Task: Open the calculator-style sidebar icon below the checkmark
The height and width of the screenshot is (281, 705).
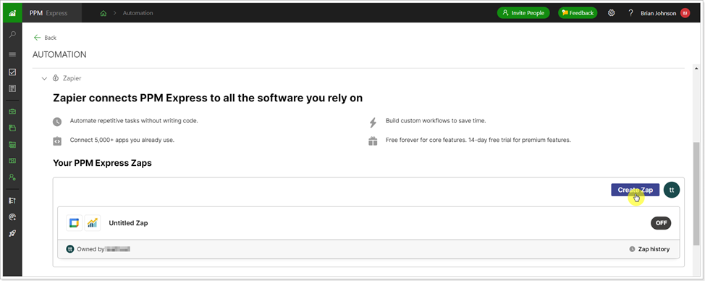Action: coord(12,88)
